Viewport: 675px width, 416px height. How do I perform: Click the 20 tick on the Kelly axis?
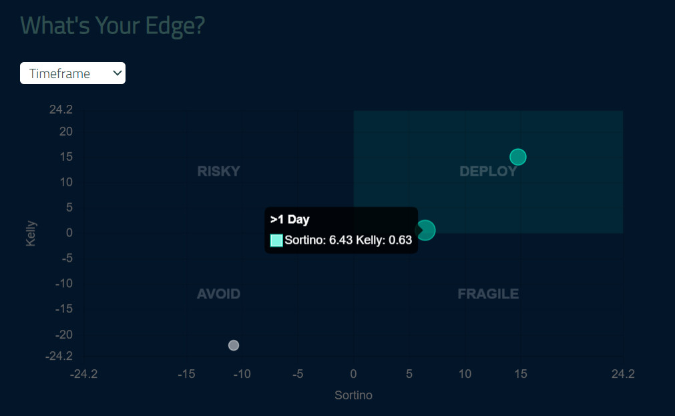[x=65, y=132]
